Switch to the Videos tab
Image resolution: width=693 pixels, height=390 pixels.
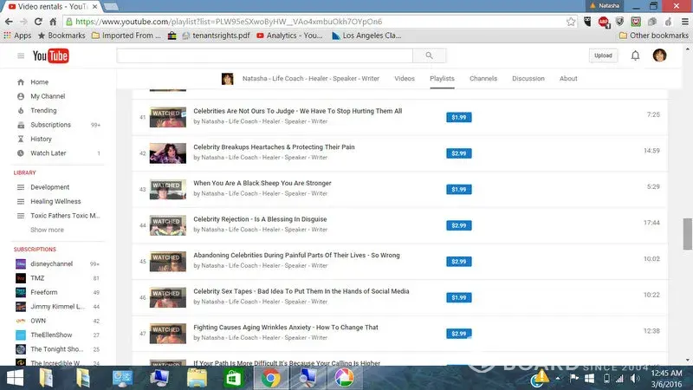(x=405, y=79)
